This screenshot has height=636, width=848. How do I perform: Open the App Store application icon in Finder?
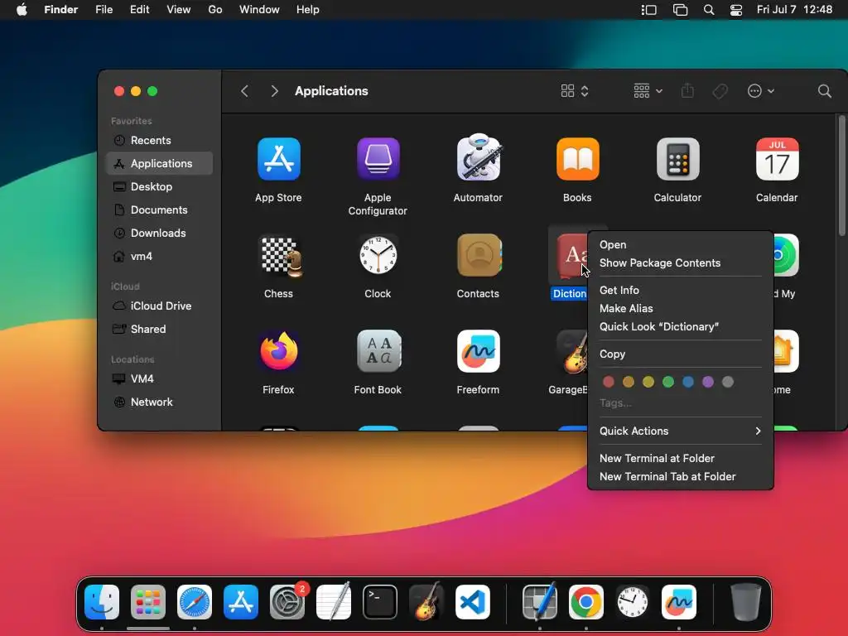click(x=278, y=159)
